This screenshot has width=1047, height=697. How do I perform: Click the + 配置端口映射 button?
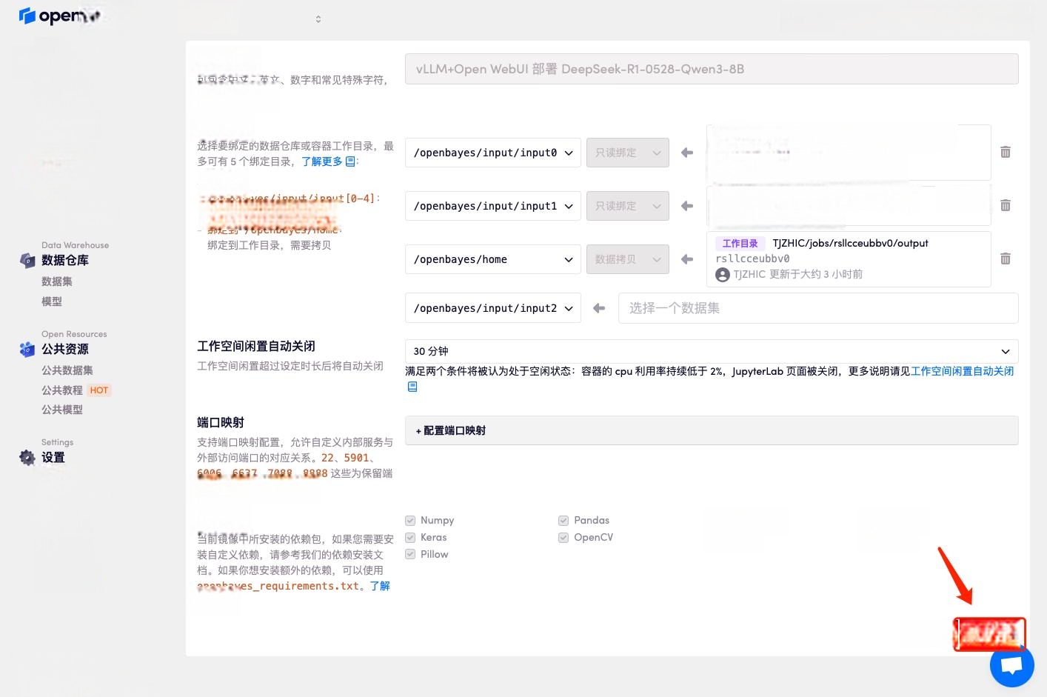(x=712, y=430)
